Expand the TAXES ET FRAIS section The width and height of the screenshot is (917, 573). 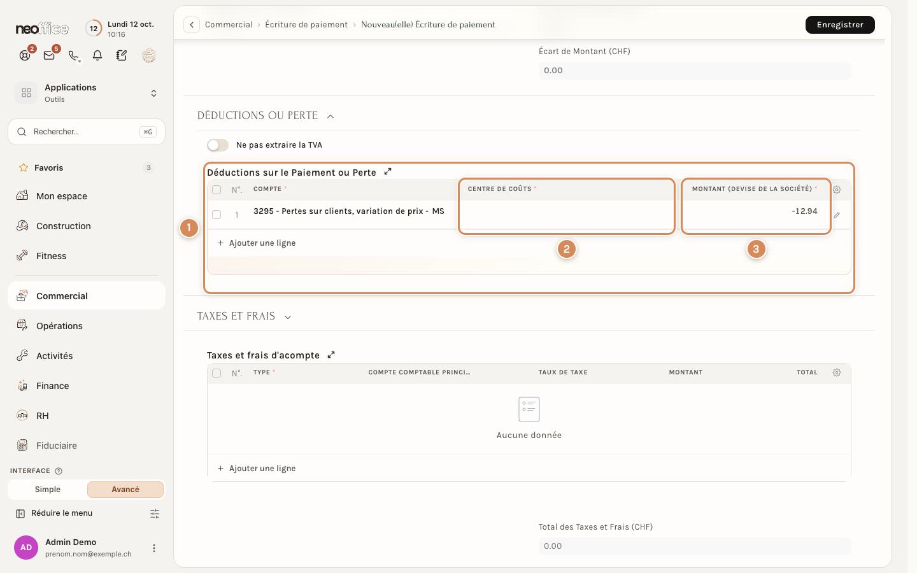pos(288,317)
